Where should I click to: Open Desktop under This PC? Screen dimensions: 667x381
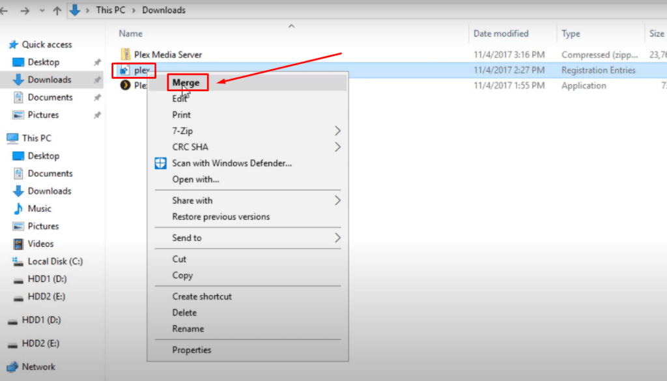(x=44, y=156)
